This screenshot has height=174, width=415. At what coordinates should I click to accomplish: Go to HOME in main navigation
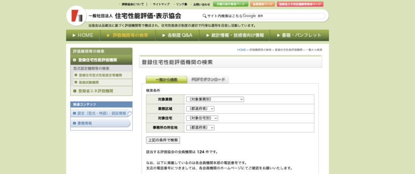(83, 35)
